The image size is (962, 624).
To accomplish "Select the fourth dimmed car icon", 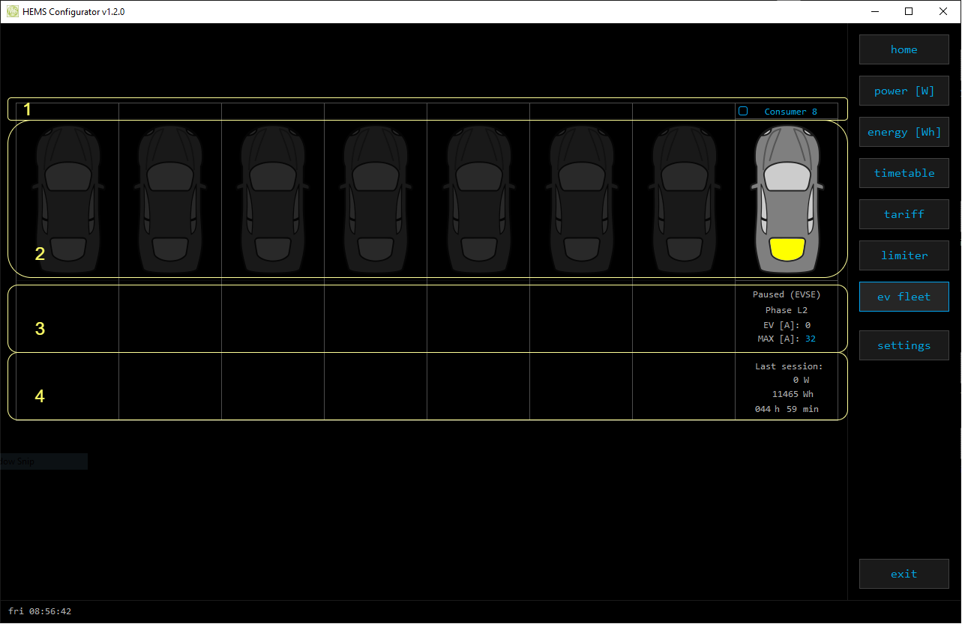I will click(x=376, y=199).
